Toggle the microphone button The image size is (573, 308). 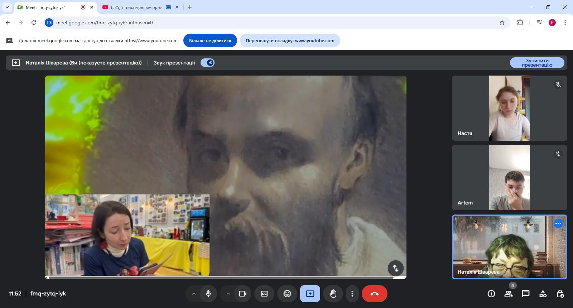[x=208, y=294]
